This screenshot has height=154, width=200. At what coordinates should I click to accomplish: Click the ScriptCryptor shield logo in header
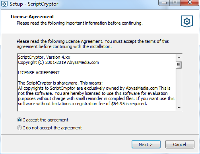187,21
